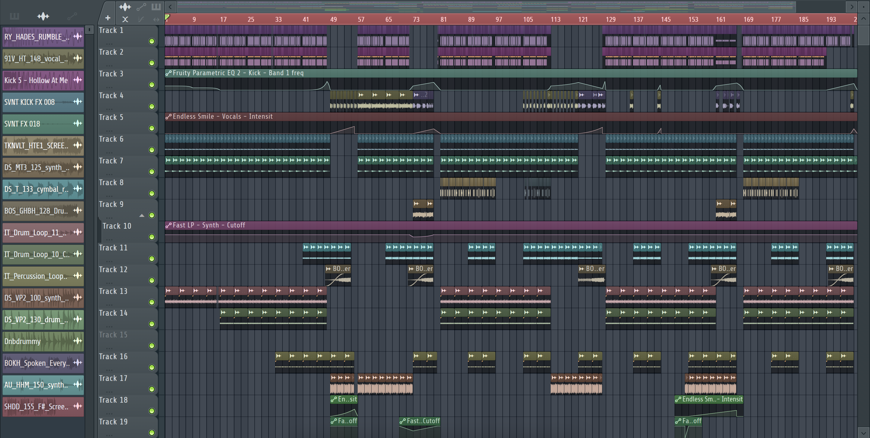
Task: Click waveform icon on IT_Percussion_Loop item
Action: 78,276
